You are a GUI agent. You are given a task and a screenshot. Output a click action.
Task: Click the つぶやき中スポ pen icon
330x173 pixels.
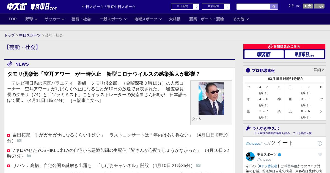pyautogui.click(x=248, y=128)
